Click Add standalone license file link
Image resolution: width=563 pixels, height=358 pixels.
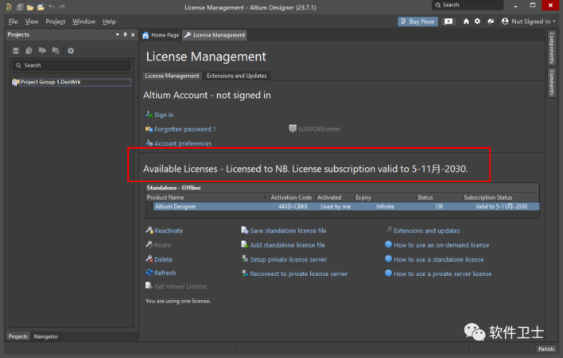point(287,245)
